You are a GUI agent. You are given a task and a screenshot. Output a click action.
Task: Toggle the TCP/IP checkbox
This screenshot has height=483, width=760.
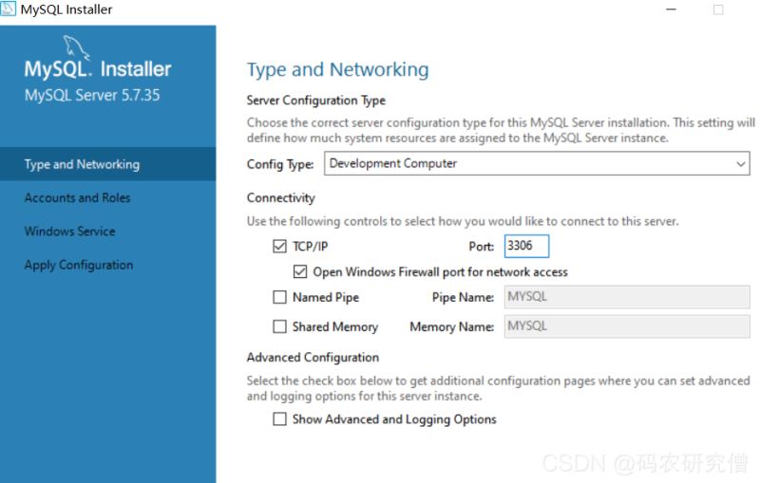[279, 247]
